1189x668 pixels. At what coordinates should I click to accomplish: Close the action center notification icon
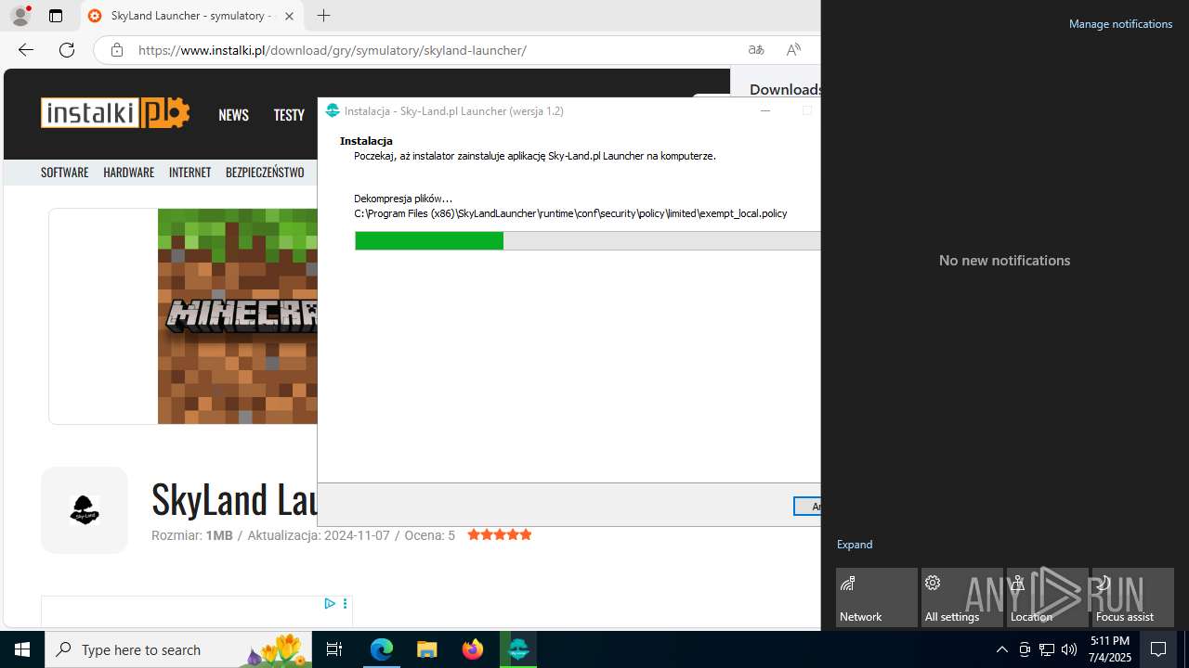(x=1159, y=649)
